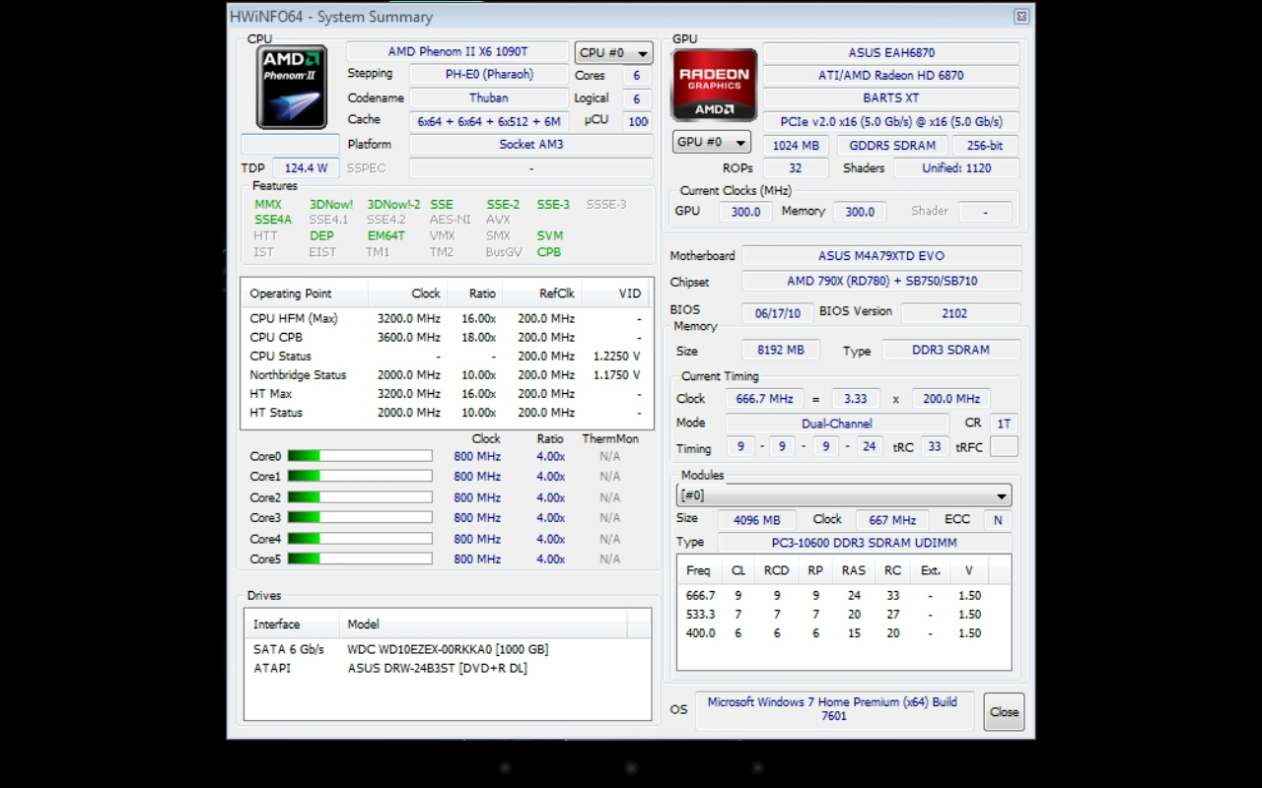Click the ASUS M4A79XTD EVO motherboard field
1262x788 pixels.
(x=881, y=256)
